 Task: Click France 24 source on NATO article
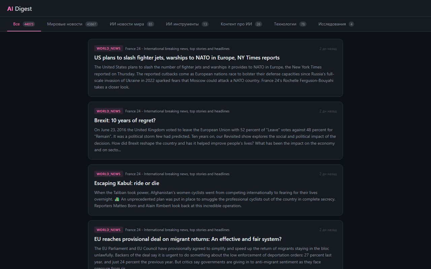(177, 49)
